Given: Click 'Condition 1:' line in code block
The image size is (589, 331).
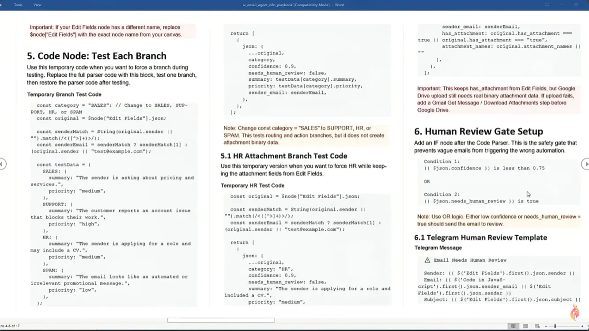Looking at the screenshot, I should point(442,162).
